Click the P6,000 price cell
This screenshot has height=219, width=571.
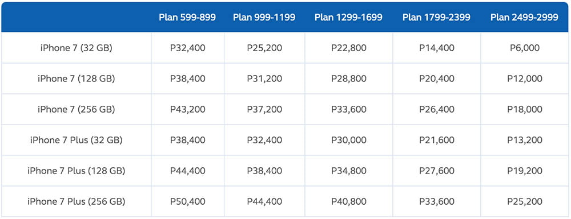[524, 48]
